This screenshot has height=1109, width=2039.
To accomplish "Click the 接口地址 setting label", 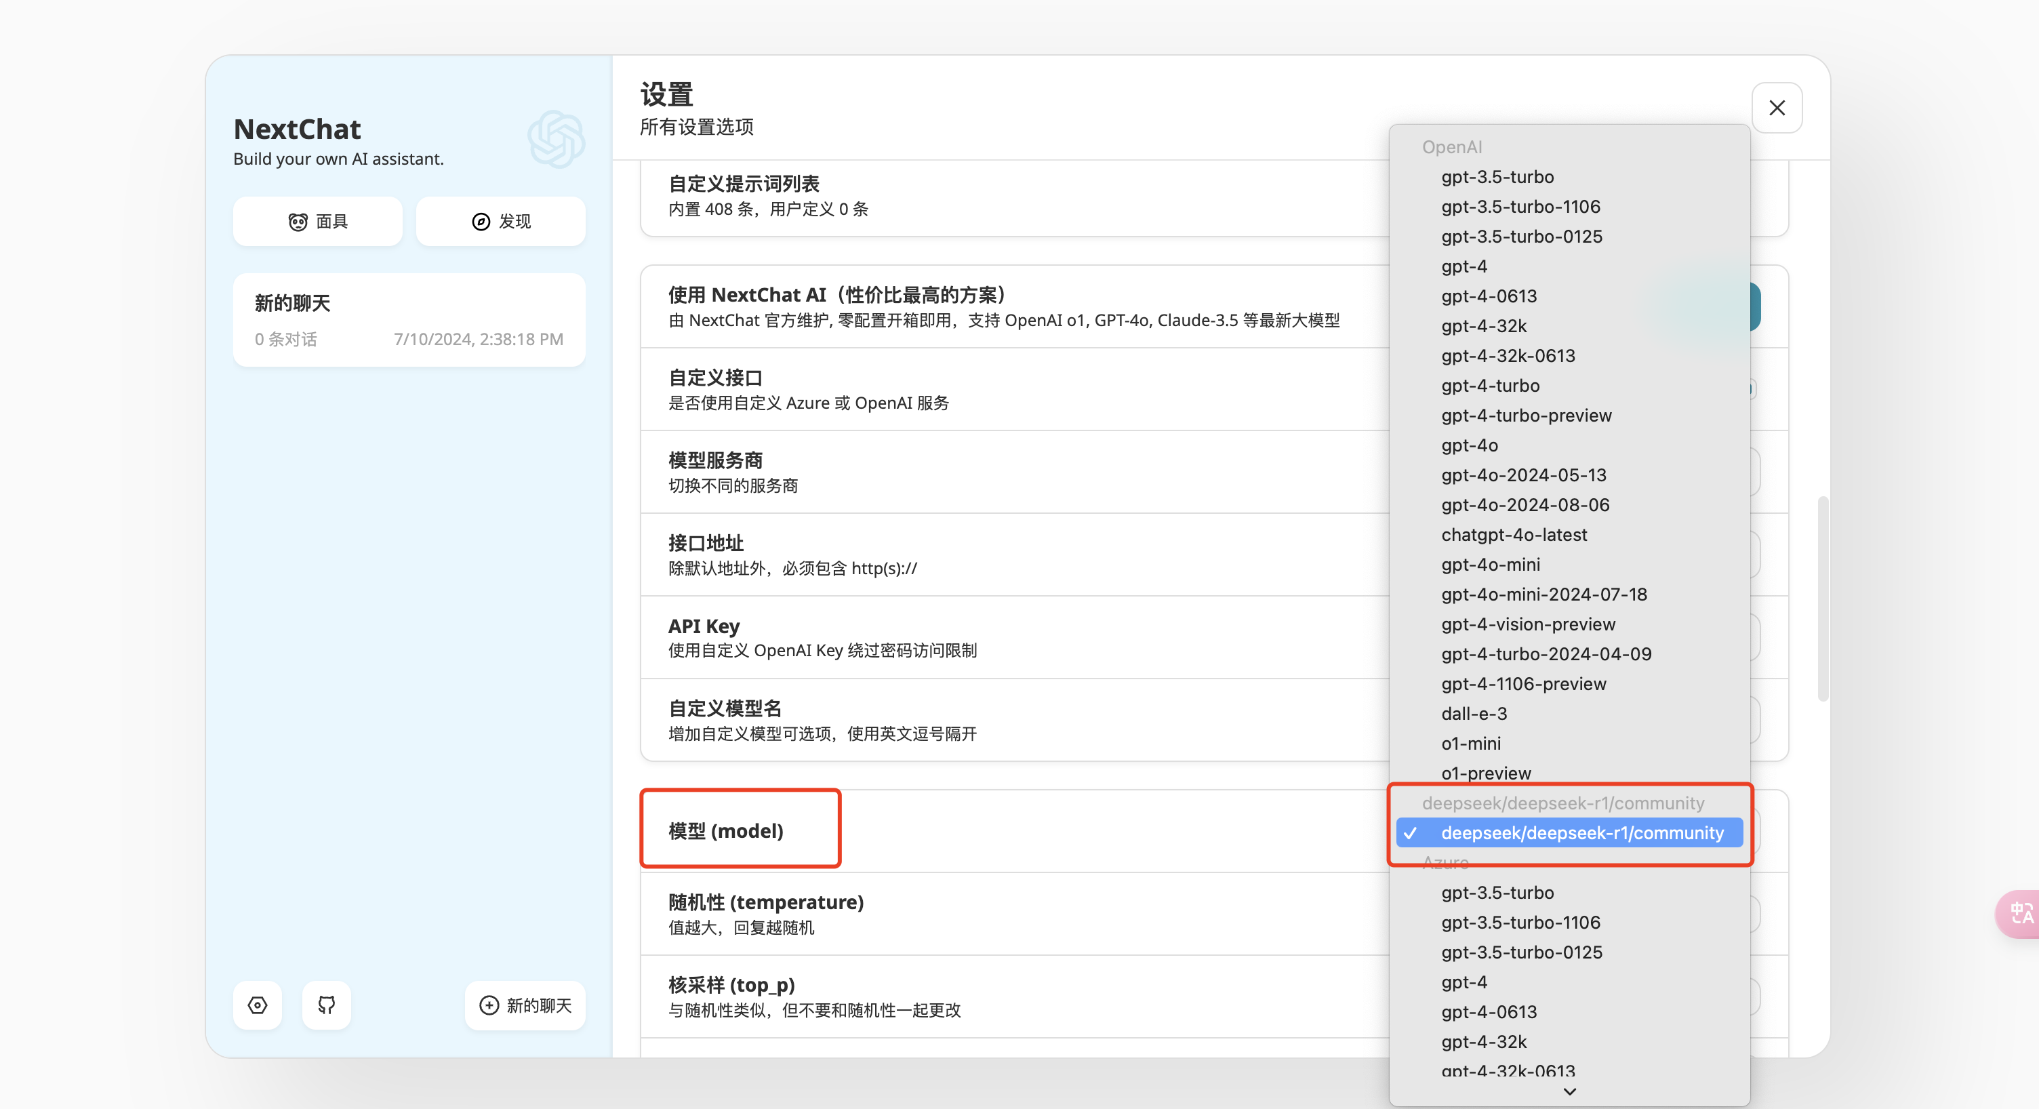I will pos(705,543).
